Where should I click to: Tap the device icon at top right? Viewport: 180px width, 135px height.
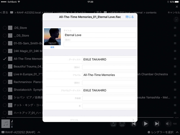[x=176, y=19]
